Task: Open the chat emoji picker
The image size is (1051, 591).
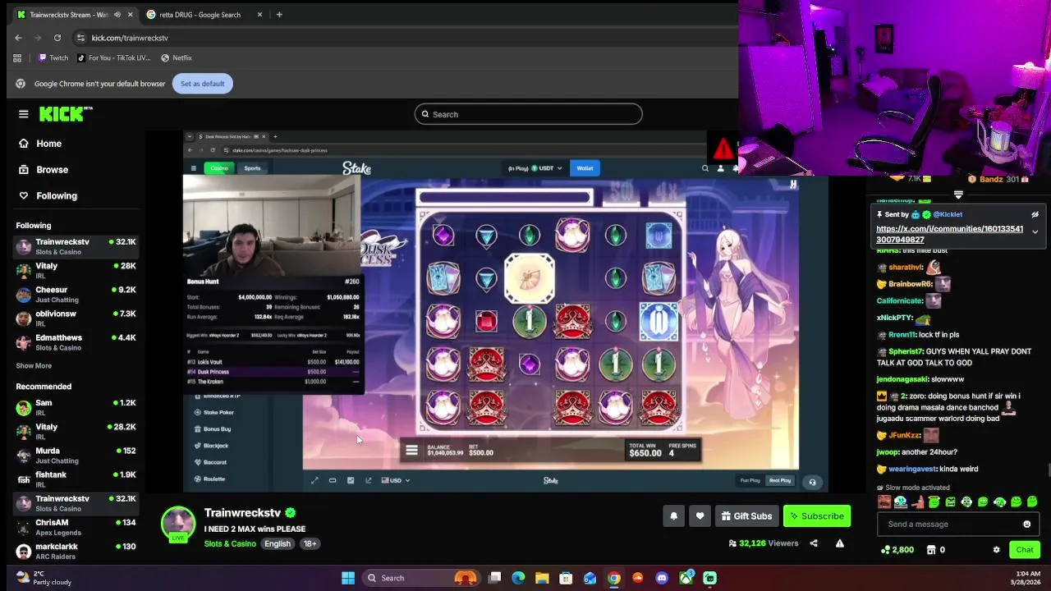Action: 1026,525
